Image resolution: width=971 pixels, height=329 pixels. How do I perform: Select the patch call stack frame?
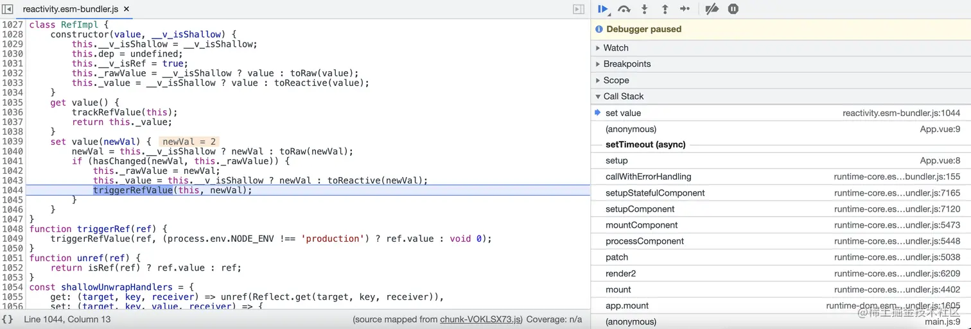coord(780,257)
